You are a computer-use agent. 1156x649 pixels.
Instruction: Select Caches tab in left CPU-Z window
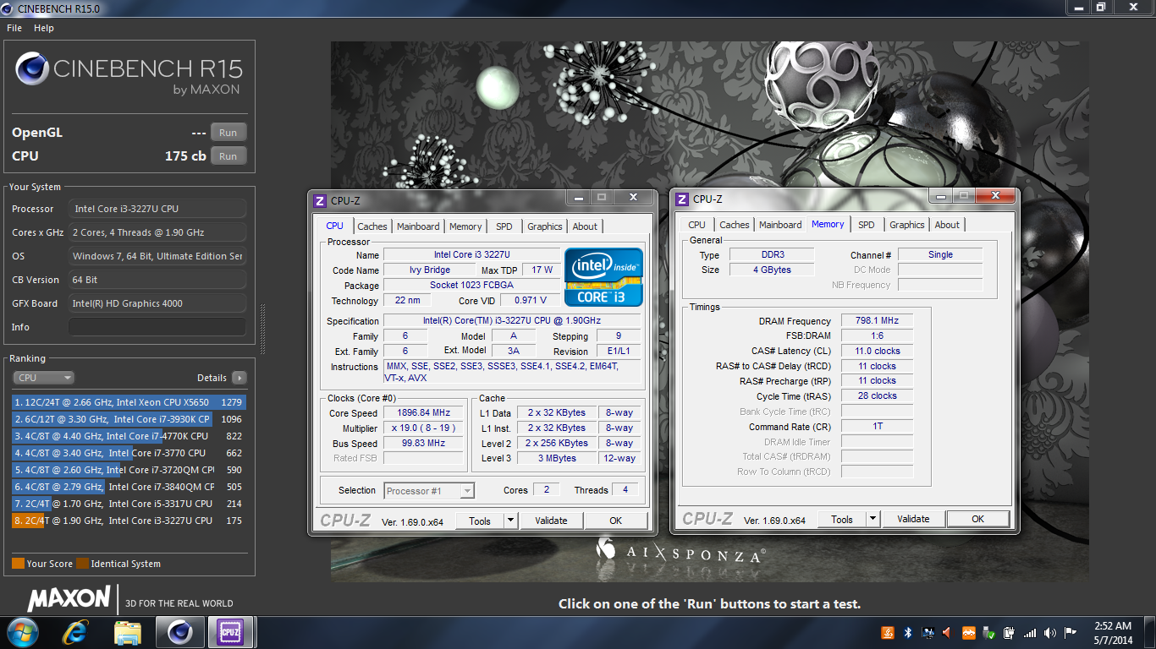point(372,226)
